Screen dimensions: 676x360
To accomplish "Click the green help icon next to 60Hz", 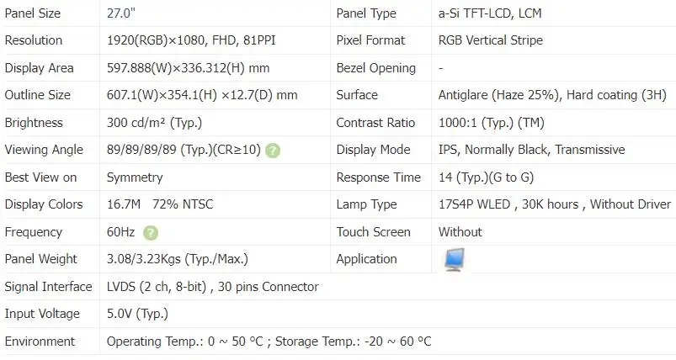I will click(151, 233).
